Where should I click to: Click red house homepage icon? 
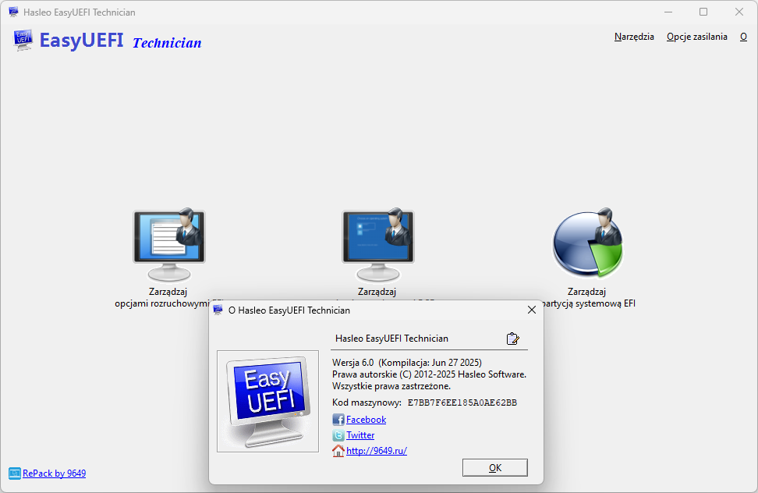[x=338, y=450]
